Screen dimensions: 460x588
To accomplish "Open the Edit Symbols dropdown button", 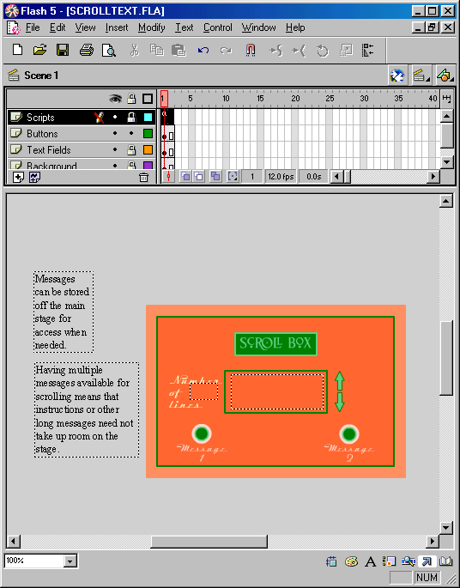I will pyautogui.click(x=445, y=76).
